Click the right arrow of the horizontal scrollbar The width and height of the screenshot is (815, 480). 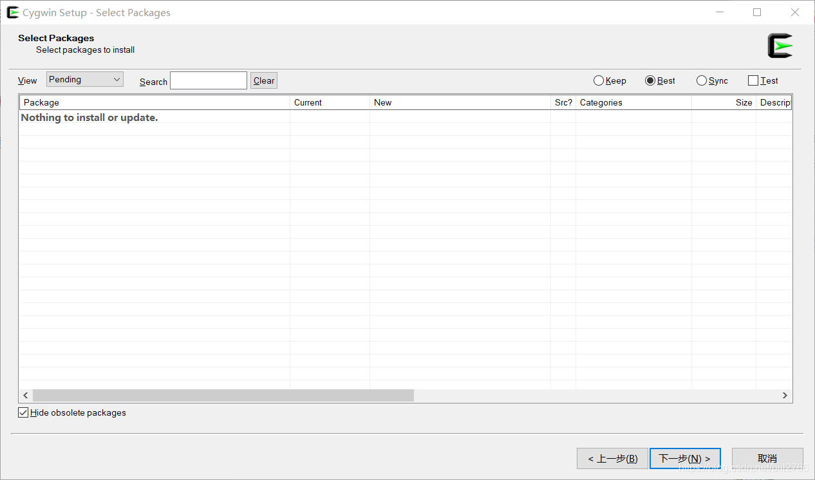(785, 395)
